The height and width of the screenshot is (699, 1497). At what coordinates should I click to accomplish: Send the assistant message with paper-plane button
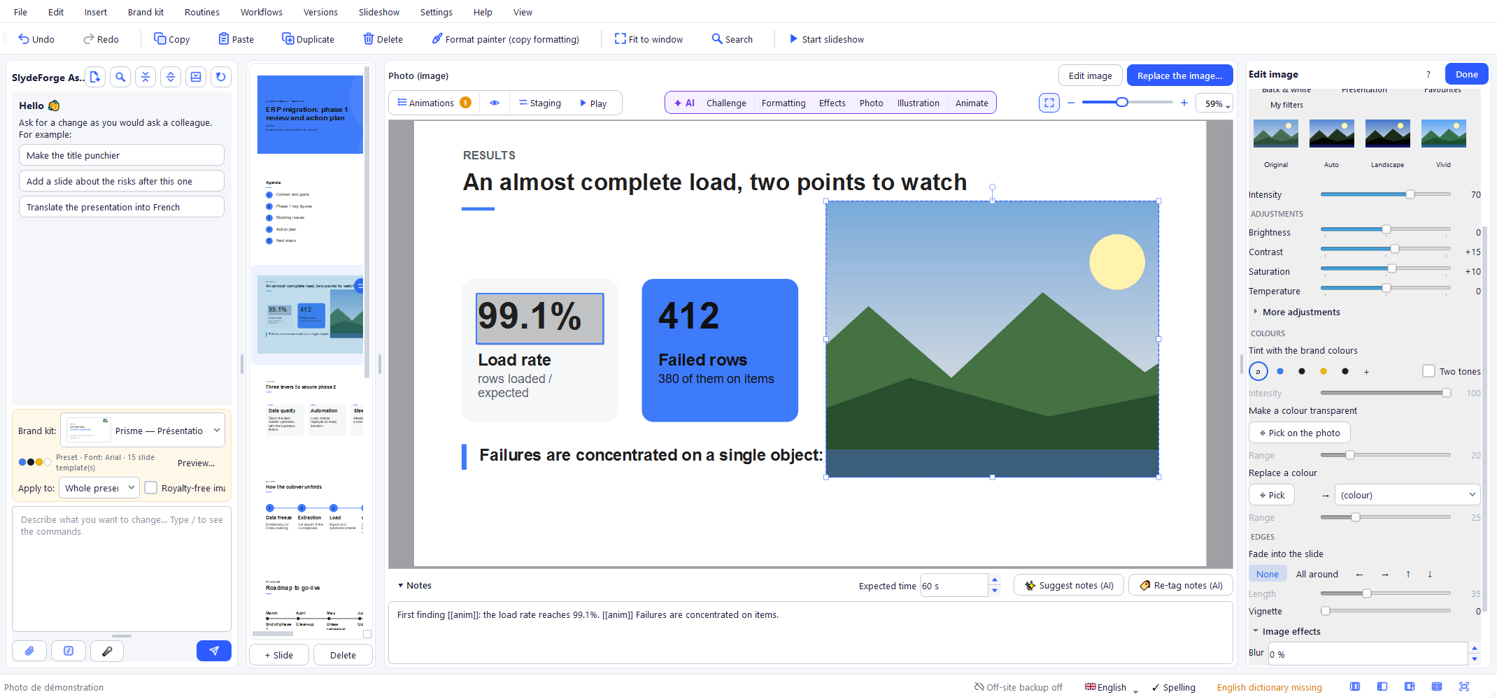pyautogui.click(x=214, y=651)
